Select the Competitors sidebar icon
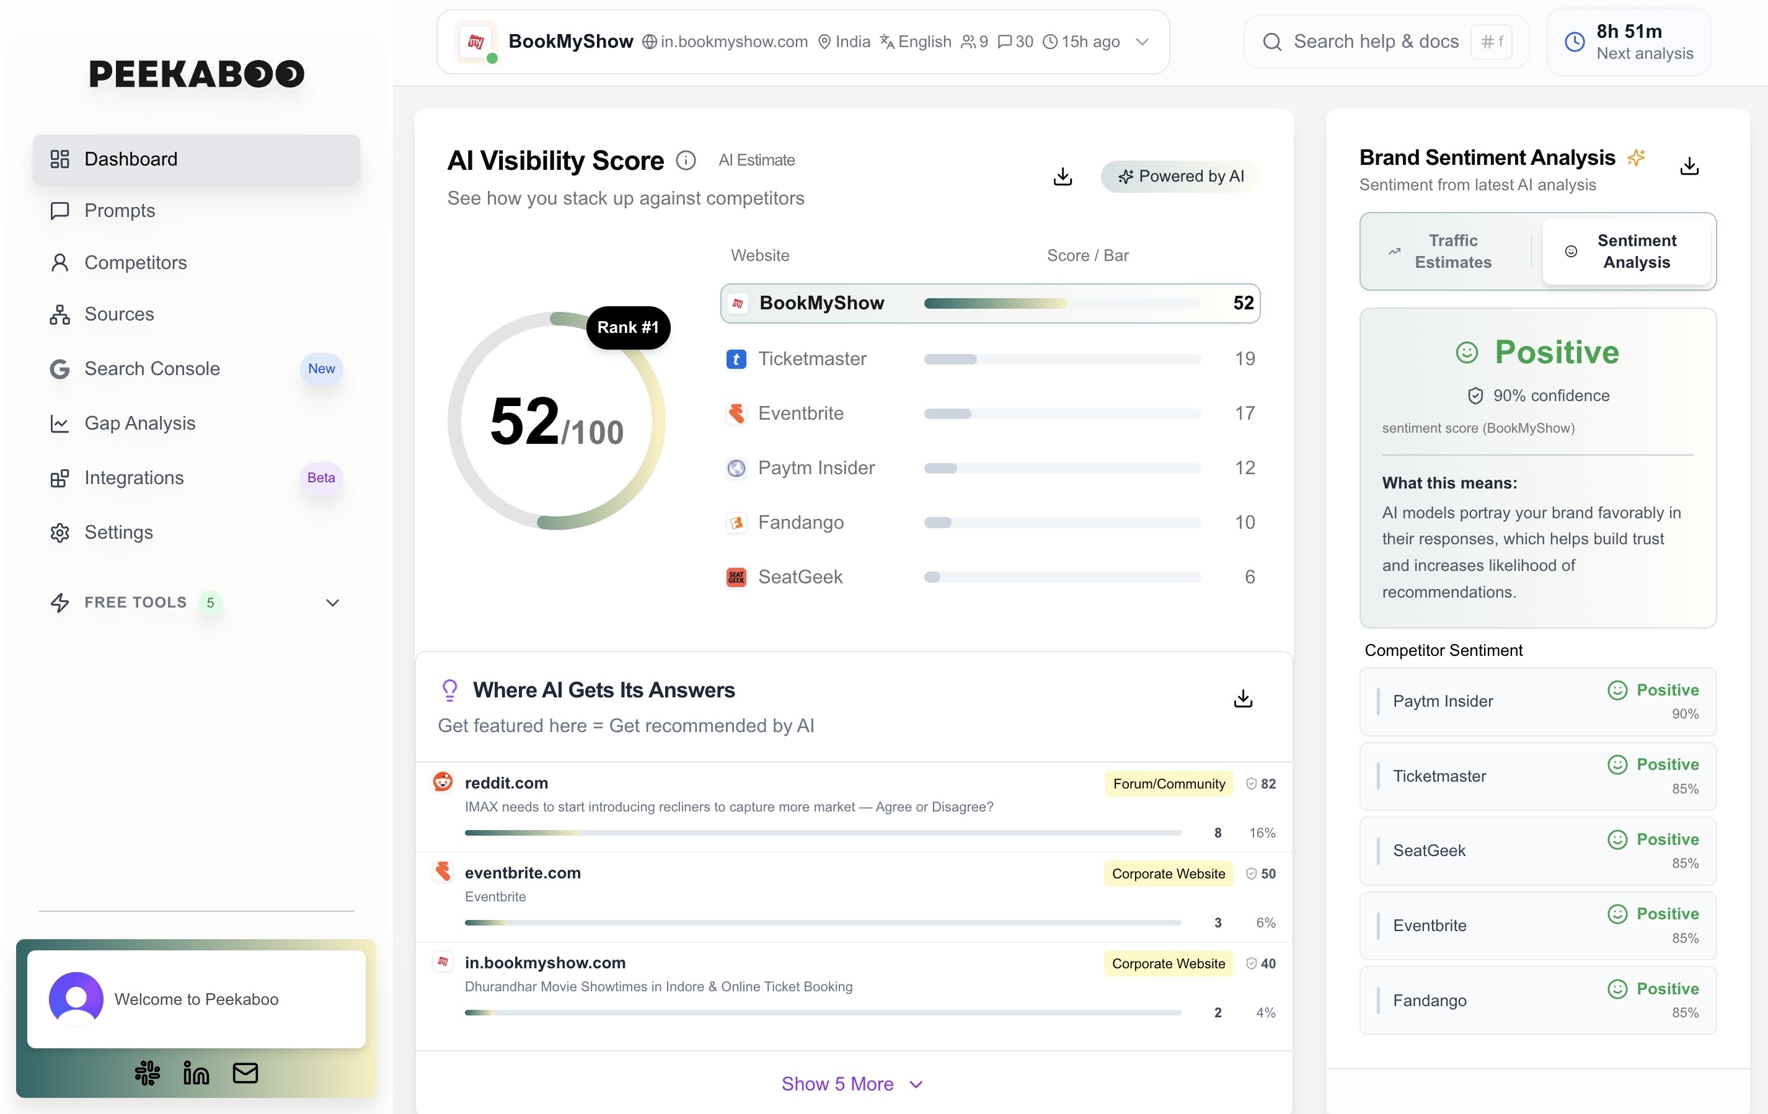 point(60,263)
